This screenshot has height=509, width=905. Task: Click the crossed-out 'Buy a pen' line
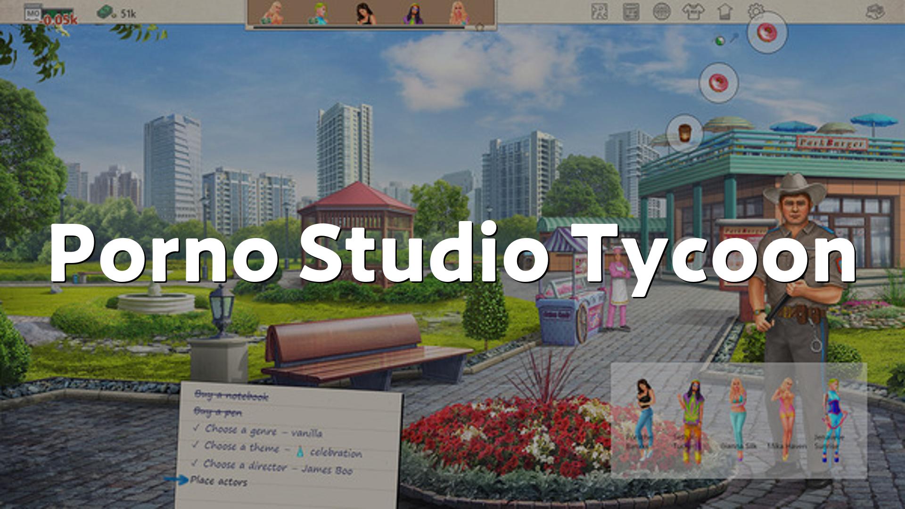(x=218, y=412)
